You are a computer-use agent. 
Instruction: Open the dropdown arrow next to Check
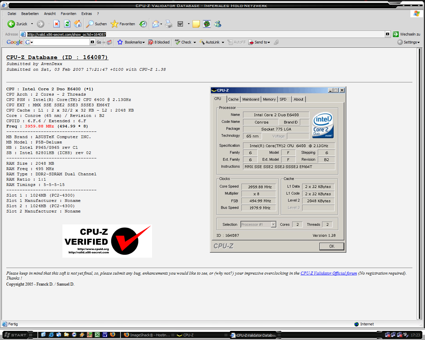pos(195,42)
